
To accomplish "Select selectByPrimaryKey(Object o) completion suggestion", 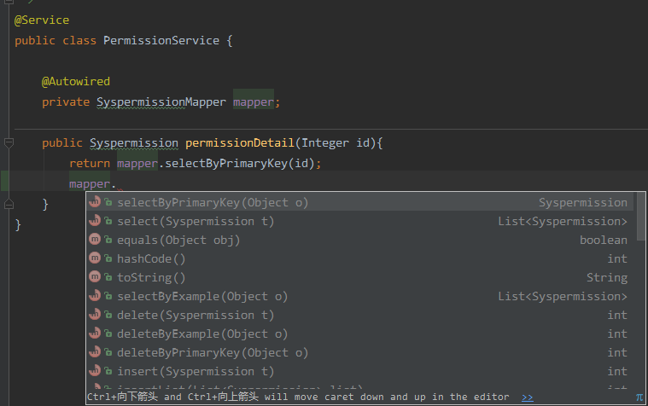I will pyautogui.click(x=213, y=203).
